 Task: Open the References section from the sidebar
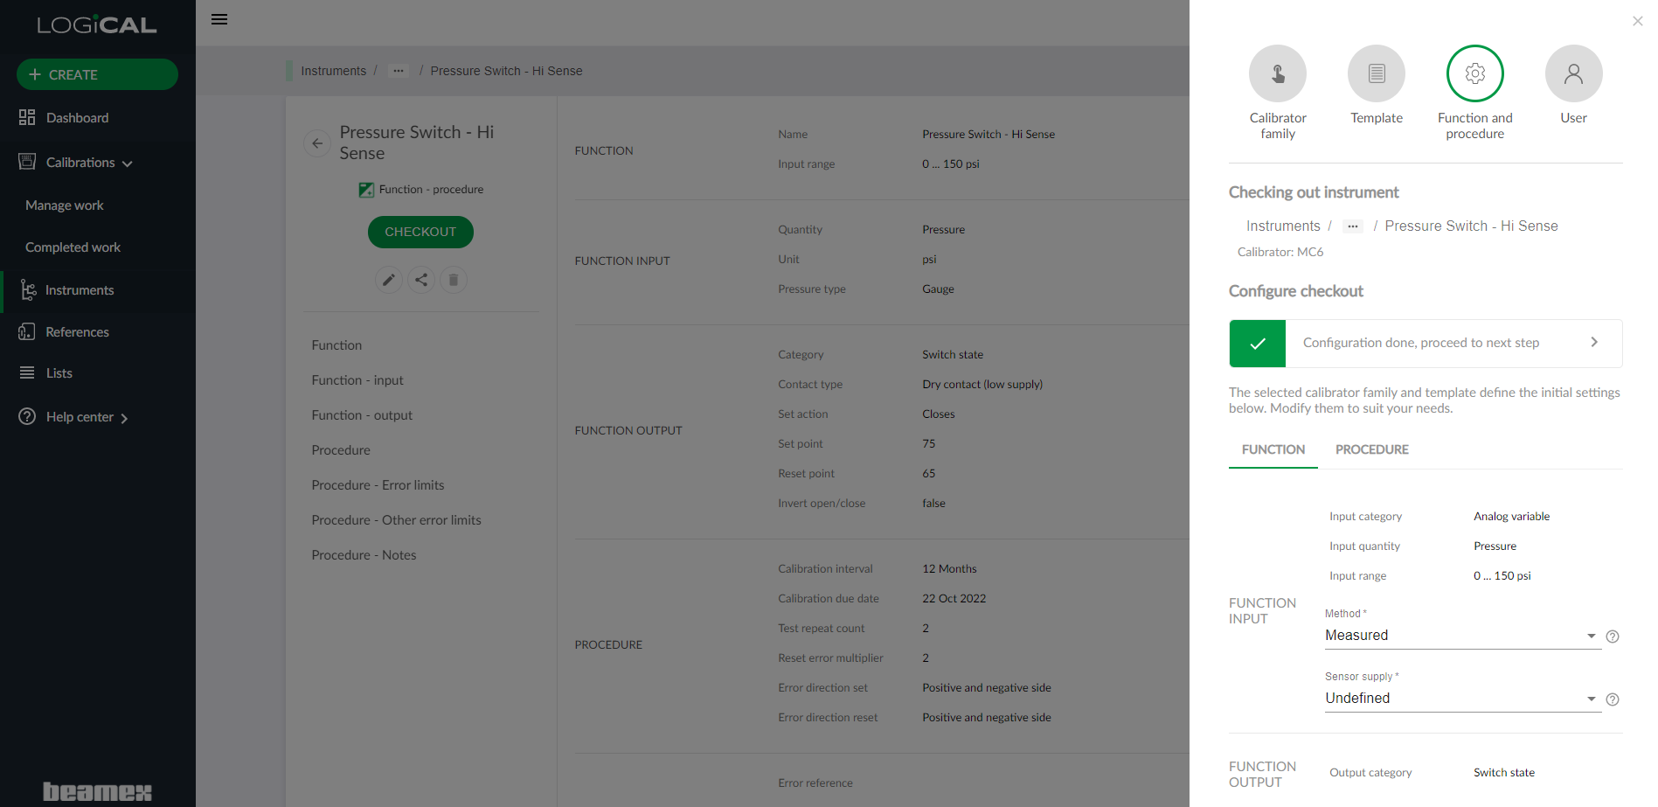coord(77,331)
